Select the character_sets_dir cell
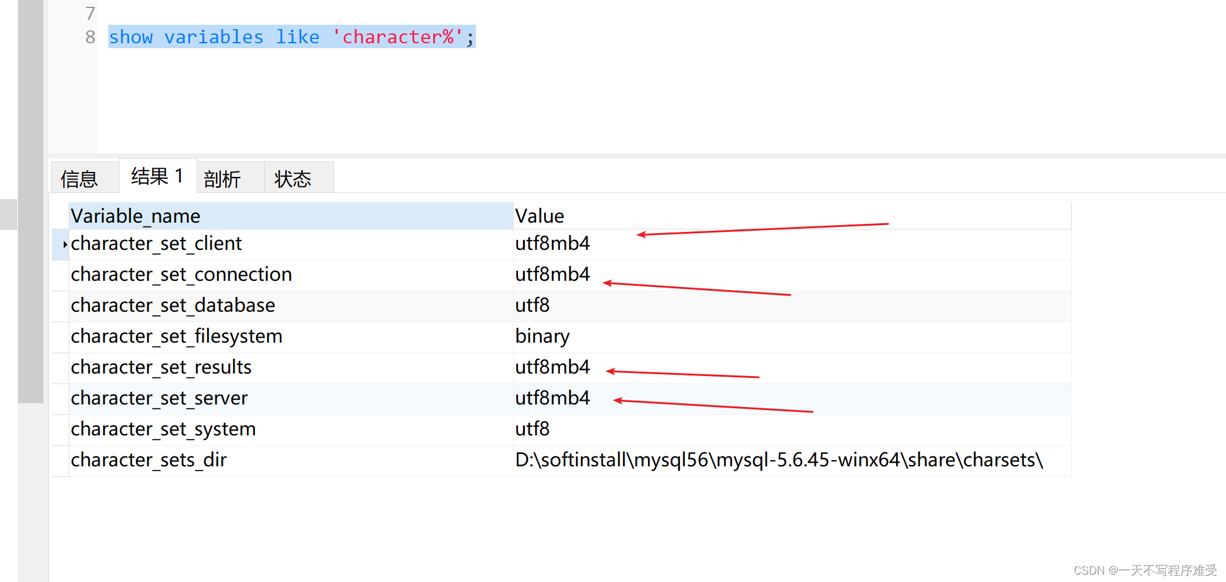The height and width of the screenshot is (582, 1226). [291, 461]
